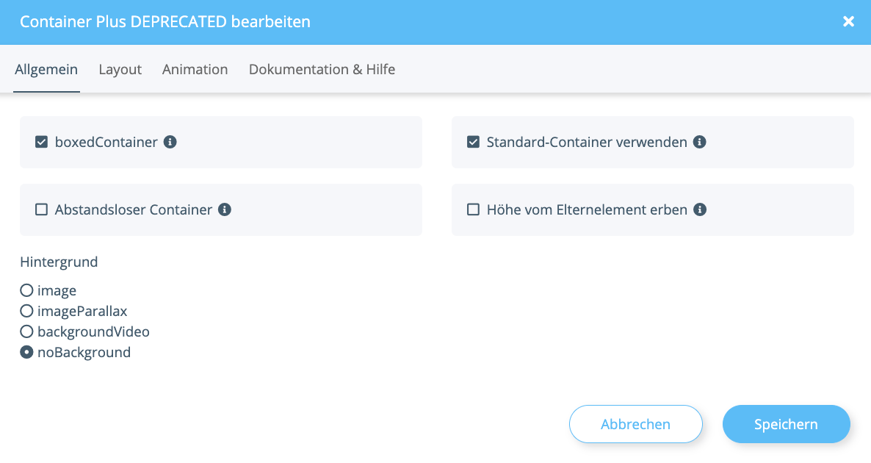
Task: Select the image background radio option
Action: coord(26,290)
